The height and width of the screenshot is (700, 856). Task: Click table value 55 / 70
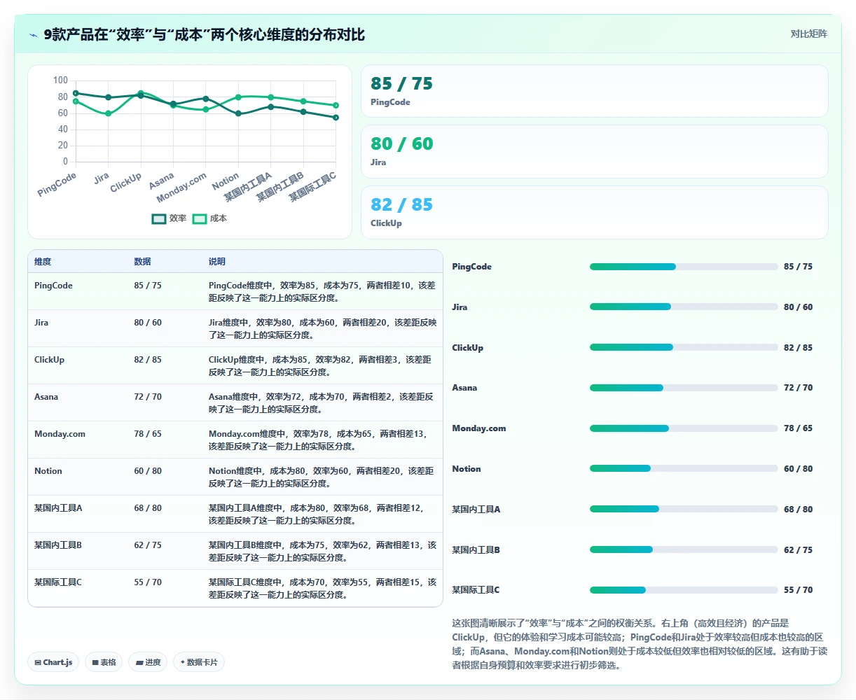(x=148, y=582)
